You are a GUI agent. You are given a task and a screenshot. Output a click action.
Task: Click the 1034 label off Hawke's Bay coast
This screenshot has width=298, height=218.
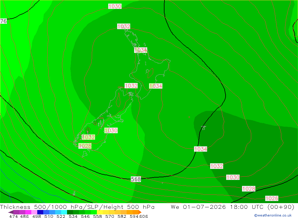[x=156, y=86]
